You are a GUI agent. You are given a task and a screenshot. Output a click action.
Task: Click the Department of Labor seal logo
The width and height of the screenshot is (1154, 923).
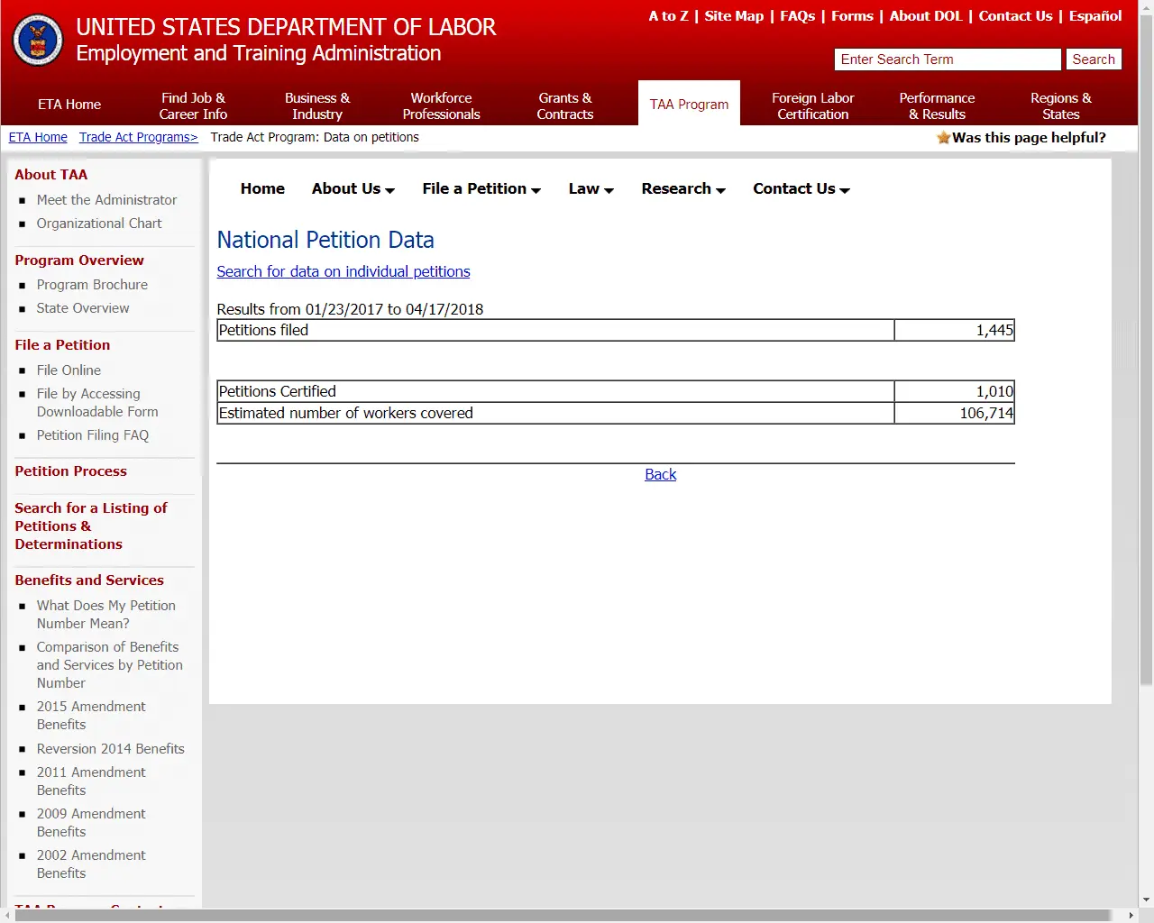(x=38, y=41)
